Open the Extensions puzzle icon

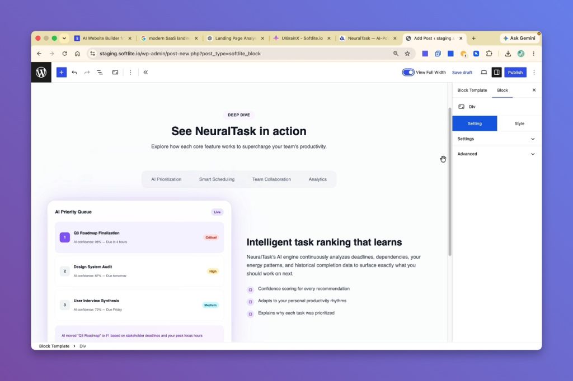(x=489, y=54)
